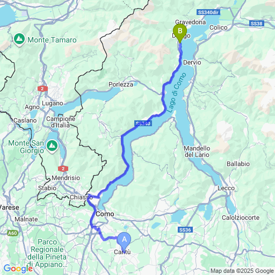Click the SS38 road shield

pyautogui.click(x=256, y=24)
